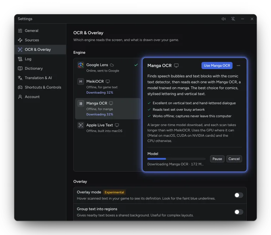This screenshot has width=271, height=235.
Task: Click the OCR scan icon in sidebar
Action: tap(20, 49)
